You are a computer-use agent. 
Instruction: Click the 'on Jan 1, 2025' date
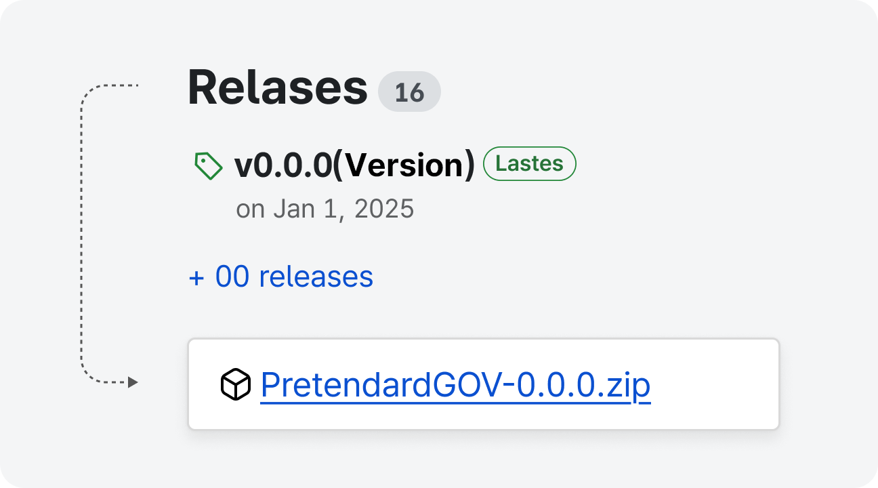point(325,209)
